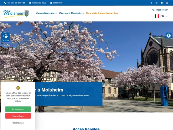Click the cookie icon in consent panel
Viewport: 173px width, 130px height.
click(x=18, y=88)
